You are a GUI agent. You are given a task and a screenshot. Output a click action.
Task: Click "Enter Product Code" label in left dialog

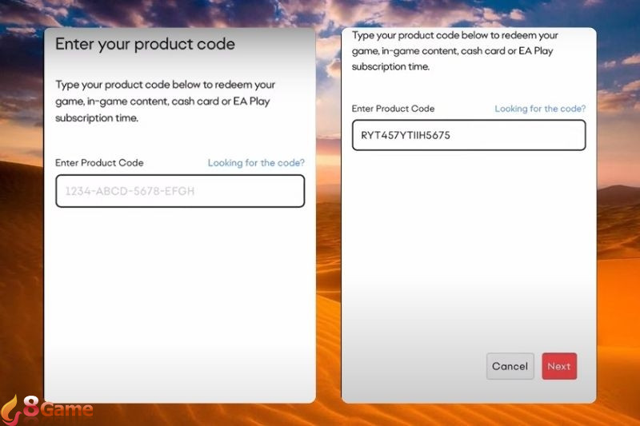(99, 163)
